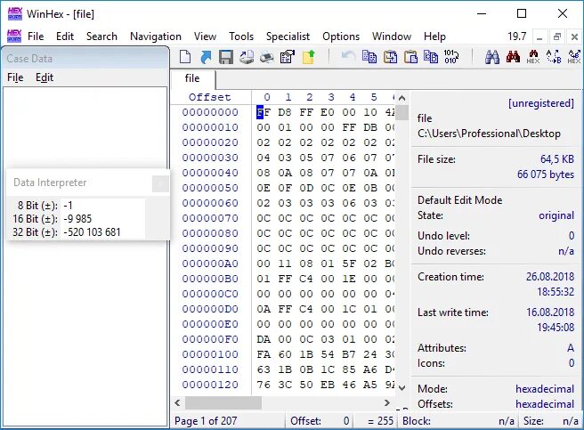This screenshot has height=430, width=584.
Task: Open the Specialist menu
Action: coord(288,37)
